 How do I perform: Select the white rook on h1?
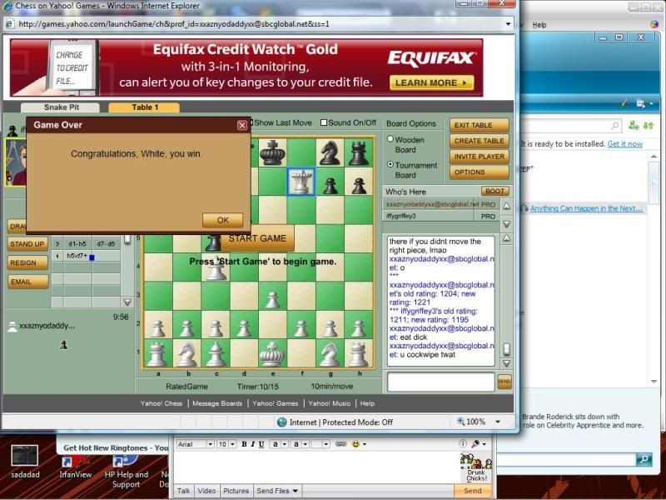click(359, 354)
